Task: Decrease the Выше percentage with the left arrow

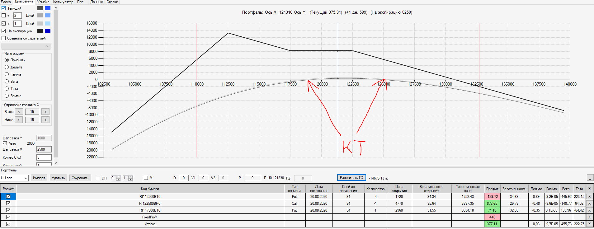Action: pos(19,112)
